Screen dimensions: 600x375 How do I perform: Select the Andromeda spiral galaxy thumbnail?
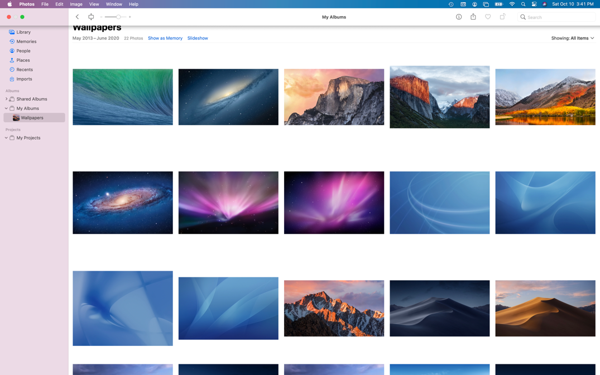click(123, 203)
